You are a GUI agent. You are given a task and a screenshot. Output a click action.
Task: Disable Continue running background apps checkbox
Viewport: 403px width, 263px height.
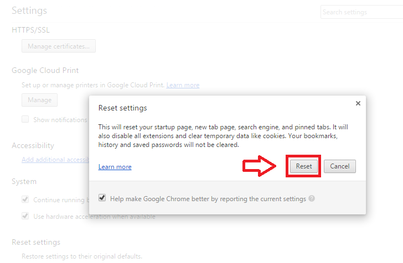[25, 199]
